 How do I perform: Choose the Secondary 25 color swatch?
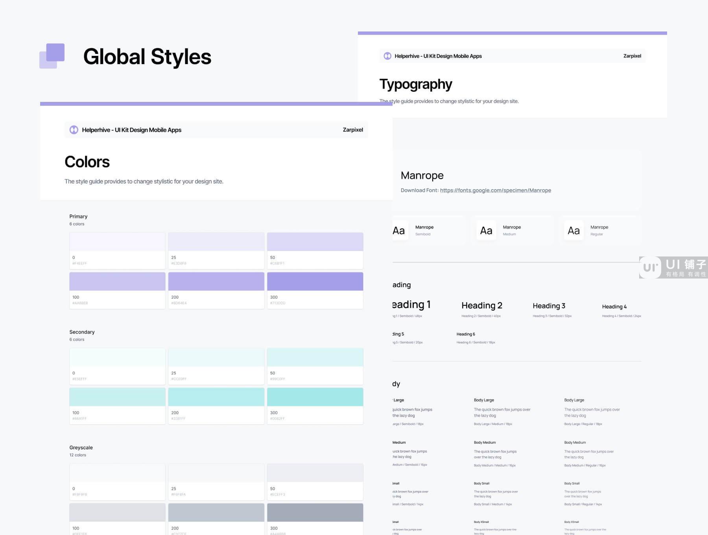pos(216,366)
